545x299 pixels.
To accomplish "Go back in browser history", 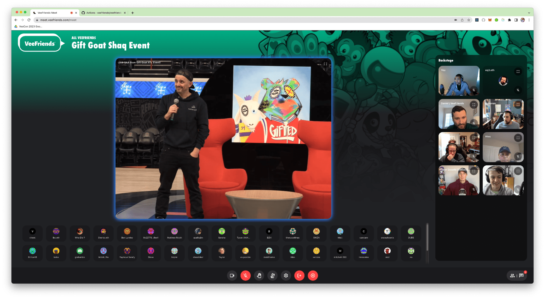I will pos(16,20).
